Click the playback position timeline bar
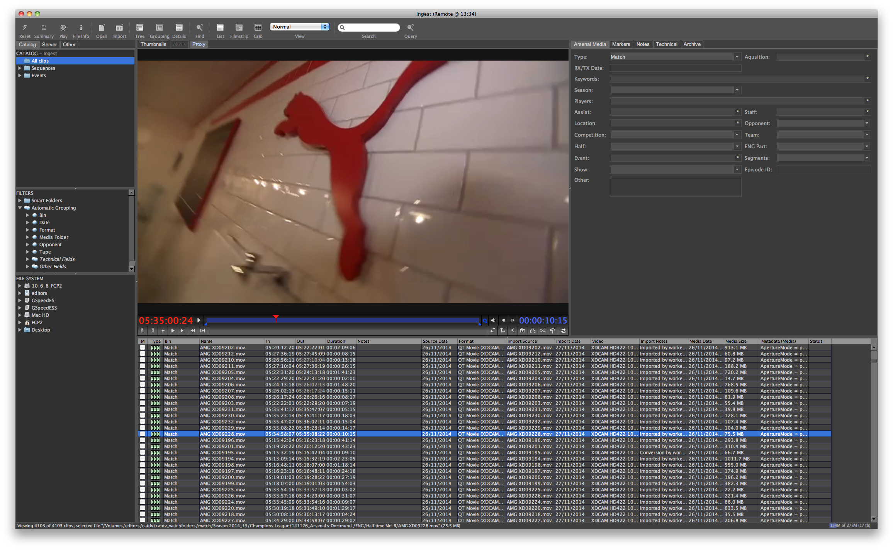Screen dimensions: 893x550 [x=342, y=320]
